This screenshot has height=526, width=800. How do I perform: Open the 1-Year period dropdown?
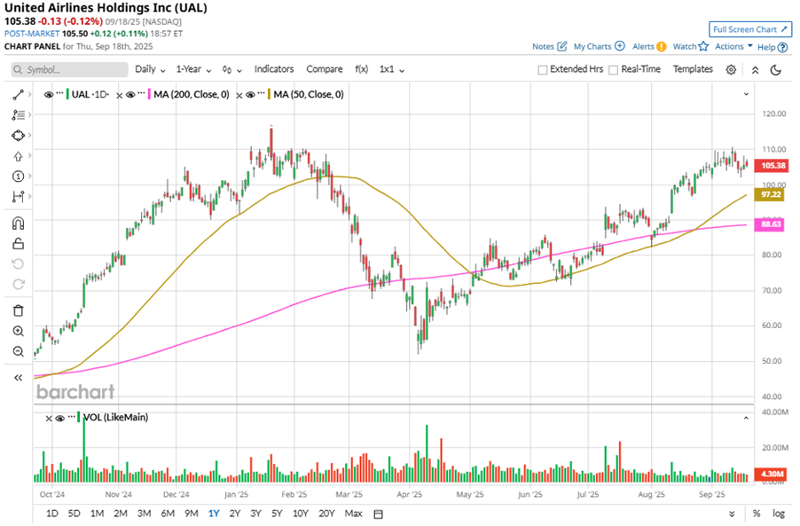point(193,69)
